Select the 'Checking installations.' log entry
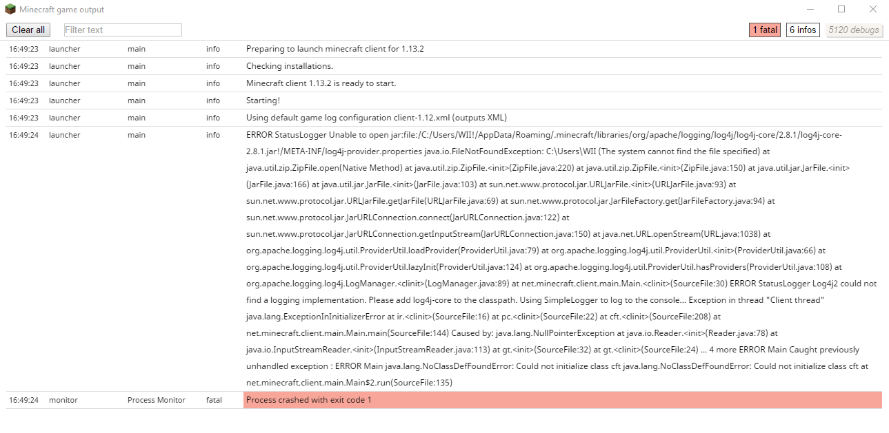 pyautogui.click(x=290, y=67)
